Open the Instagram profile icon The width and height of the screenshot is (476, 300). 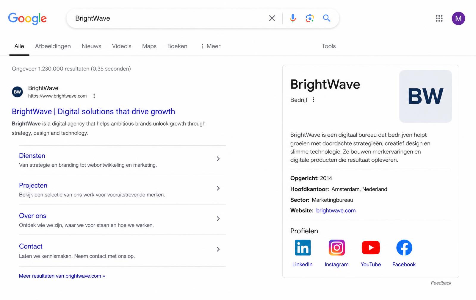336,248
